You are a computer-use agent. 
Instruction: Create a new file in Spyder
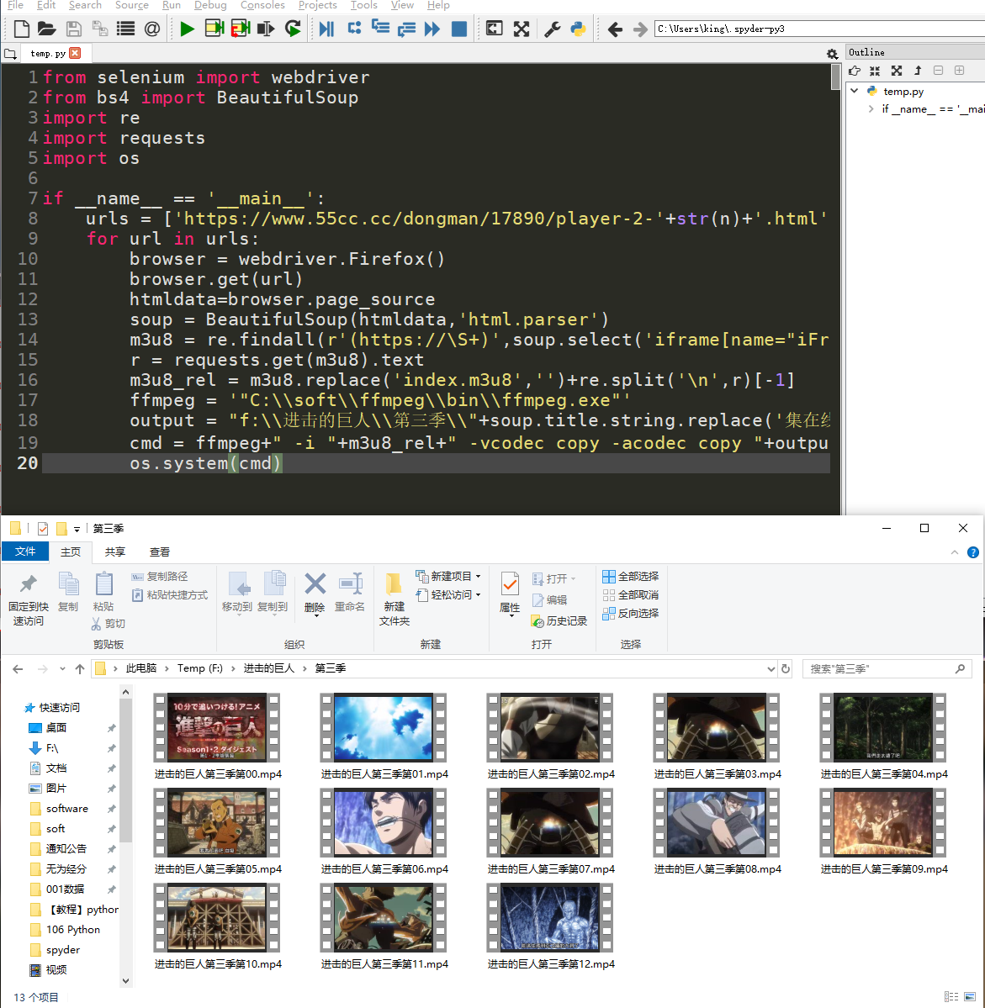coord(21,29)
